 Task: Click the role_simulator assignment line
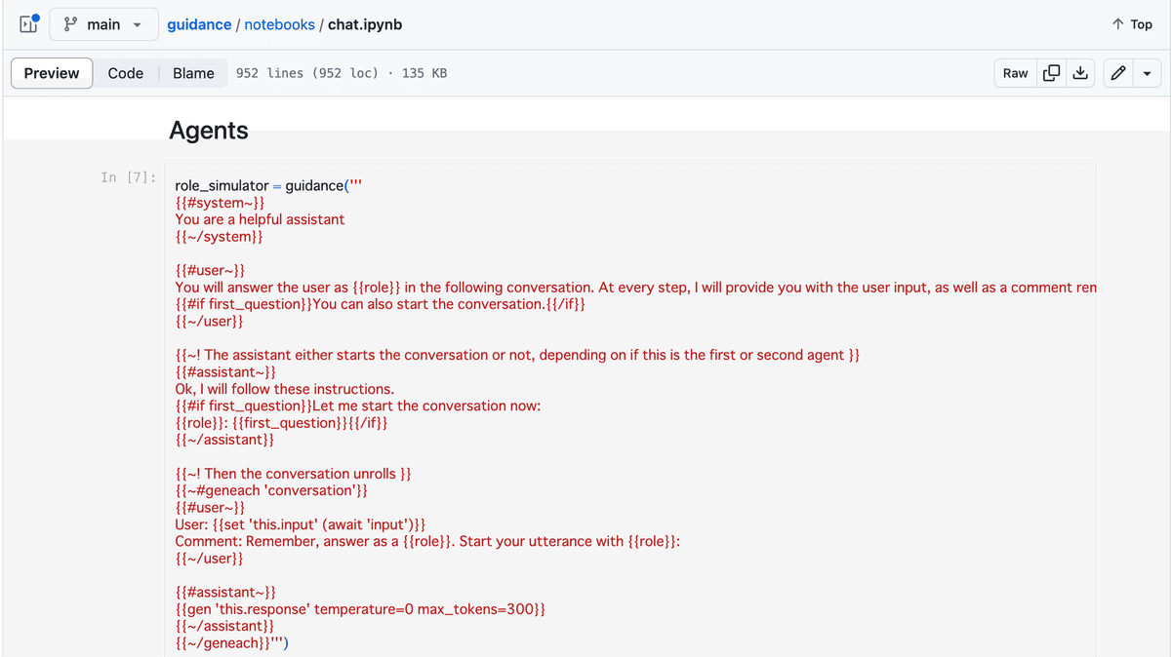point(268,185)
